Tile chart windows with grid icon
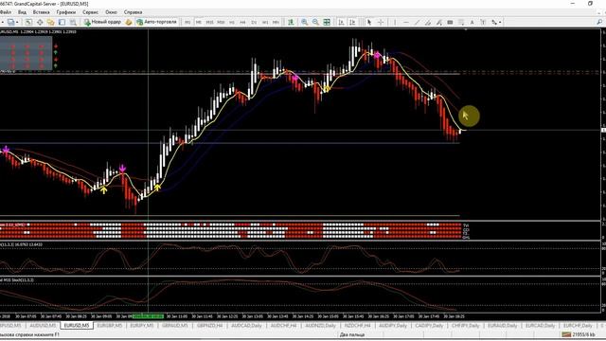606x341 pixels. click(x=327, y=22)
